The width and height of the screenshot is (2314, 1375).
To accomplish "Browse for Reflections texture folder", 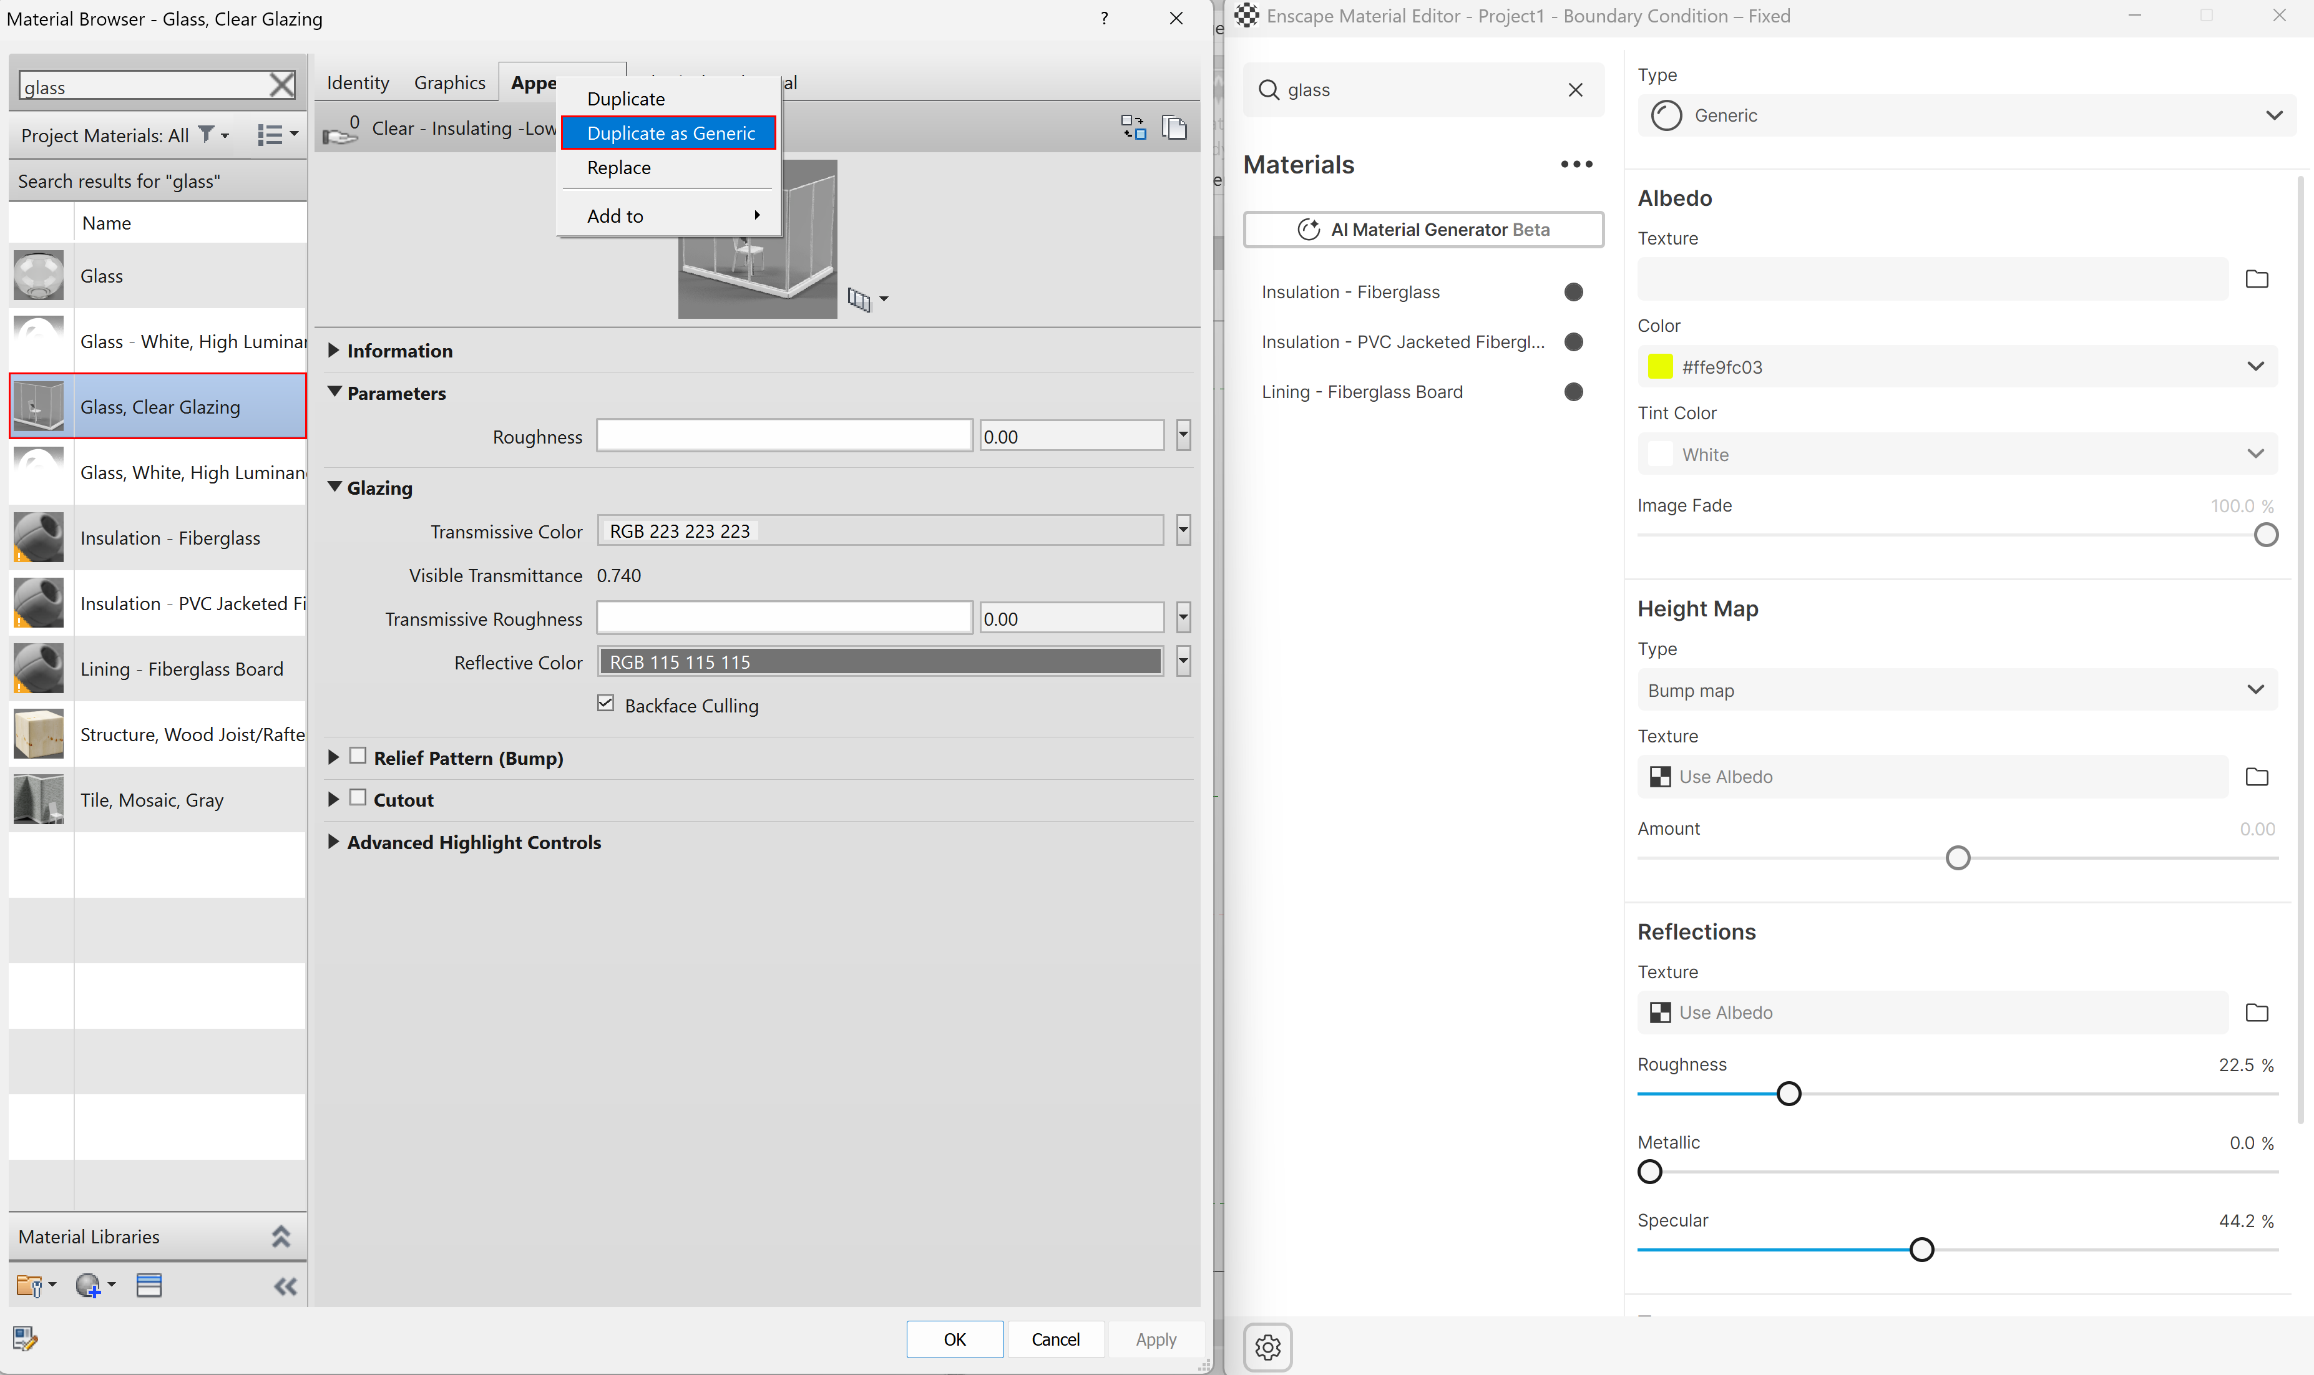I will (2257, 1013).
